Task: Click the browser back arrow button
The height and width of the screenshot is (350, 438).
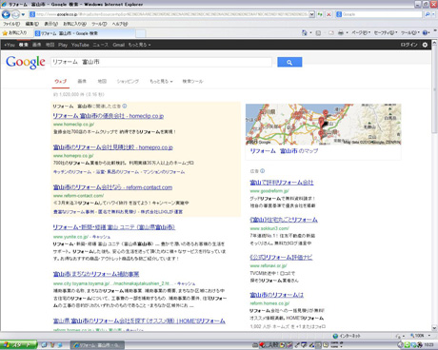Action: 6,14
